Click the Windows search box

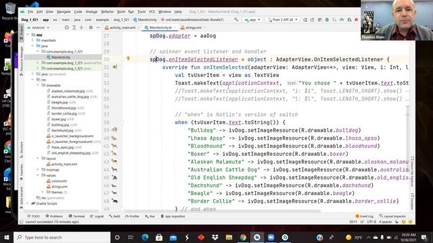(x=62, y=237)
